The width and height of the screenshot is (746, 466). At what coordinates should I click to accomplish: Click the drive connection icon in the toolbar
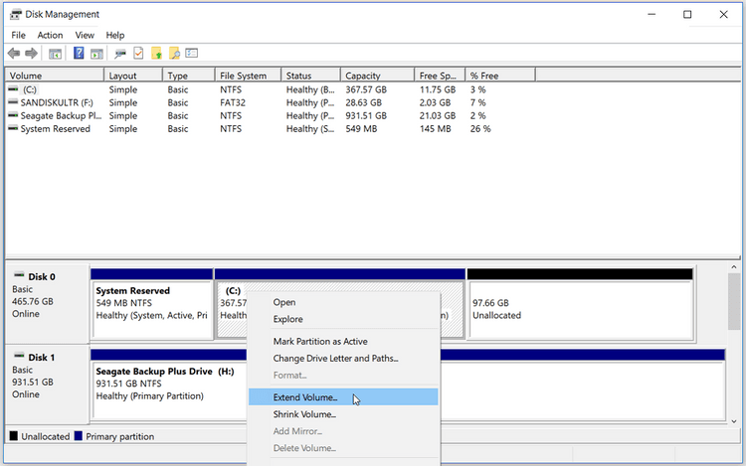pos(120,54)
